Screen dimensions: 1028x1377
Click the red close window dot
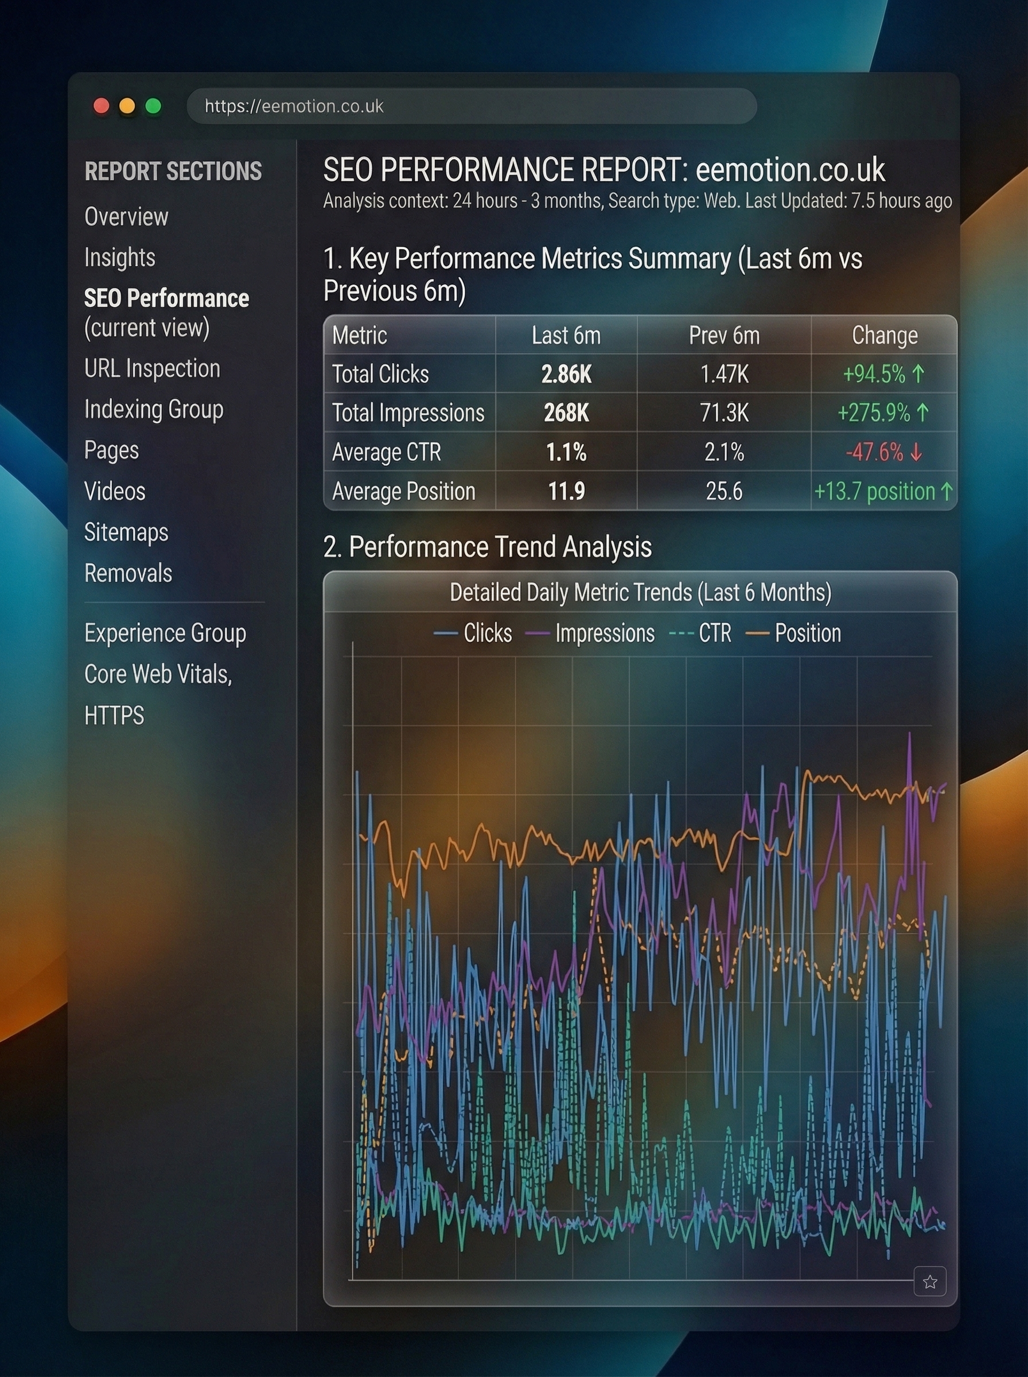pos(102,106)
